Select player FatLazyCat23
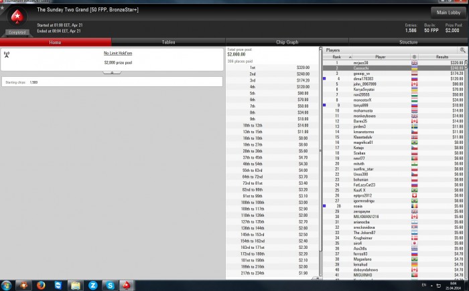 pyautogui.click(x=364, y=185)
